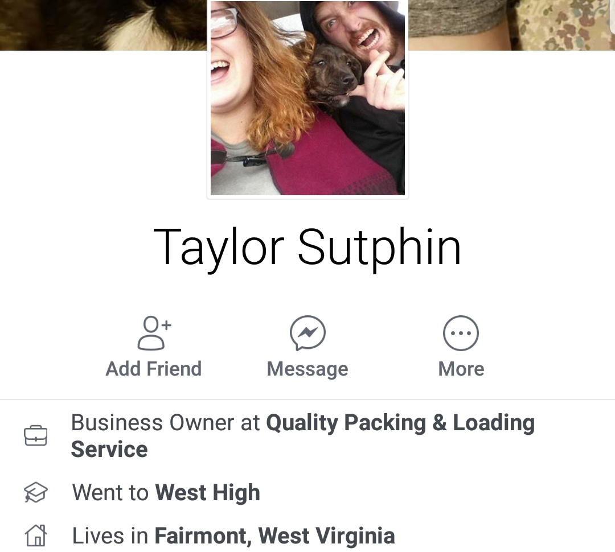Image resolution: width=615 pixels, height=552 pixels.
Task: Click the graduation cap education icon
Action: [x=36, y=492]
